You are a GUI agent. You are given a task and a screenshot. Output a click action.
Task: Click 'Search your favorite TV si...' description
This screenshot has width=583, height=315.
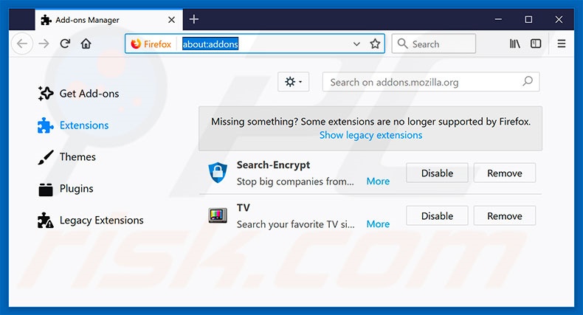click(296, 224)
